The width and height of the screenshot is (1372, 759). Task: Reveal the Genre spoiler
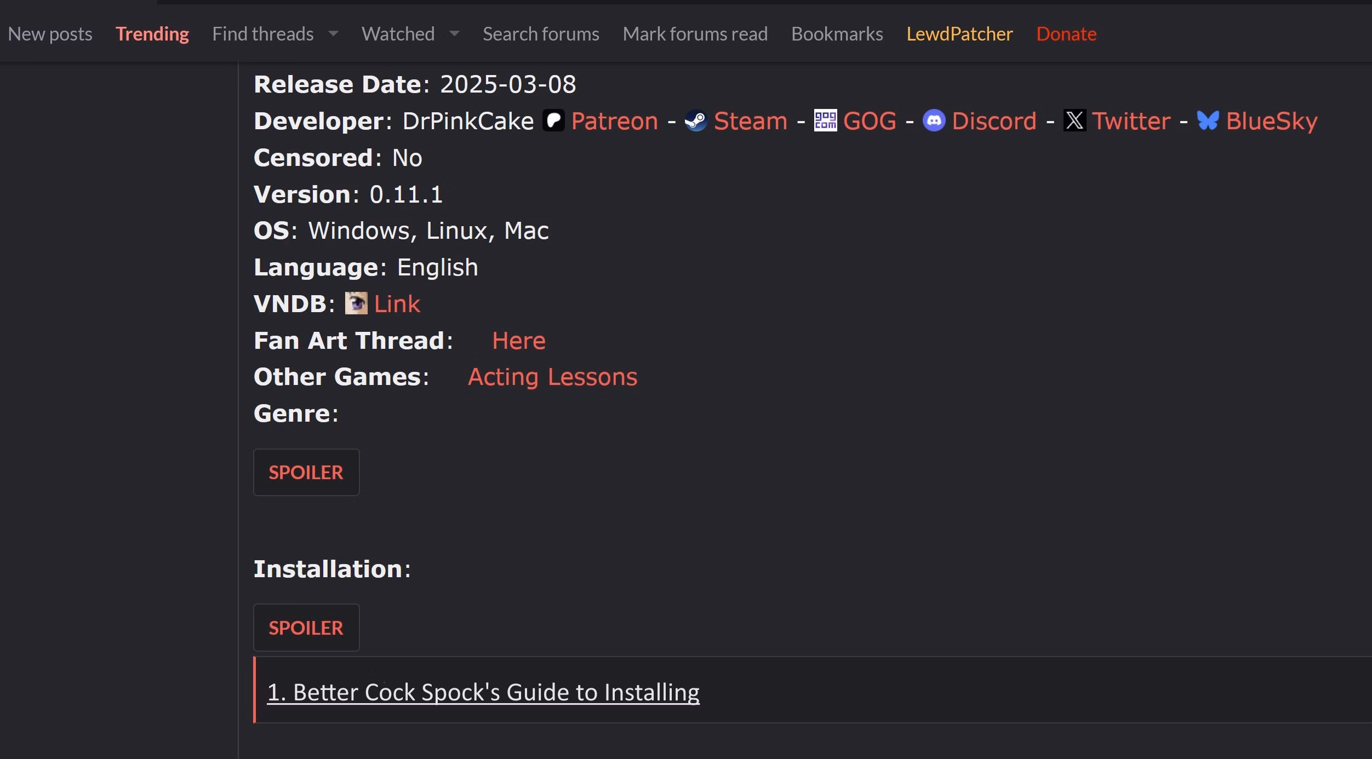(x=306, y=472)
